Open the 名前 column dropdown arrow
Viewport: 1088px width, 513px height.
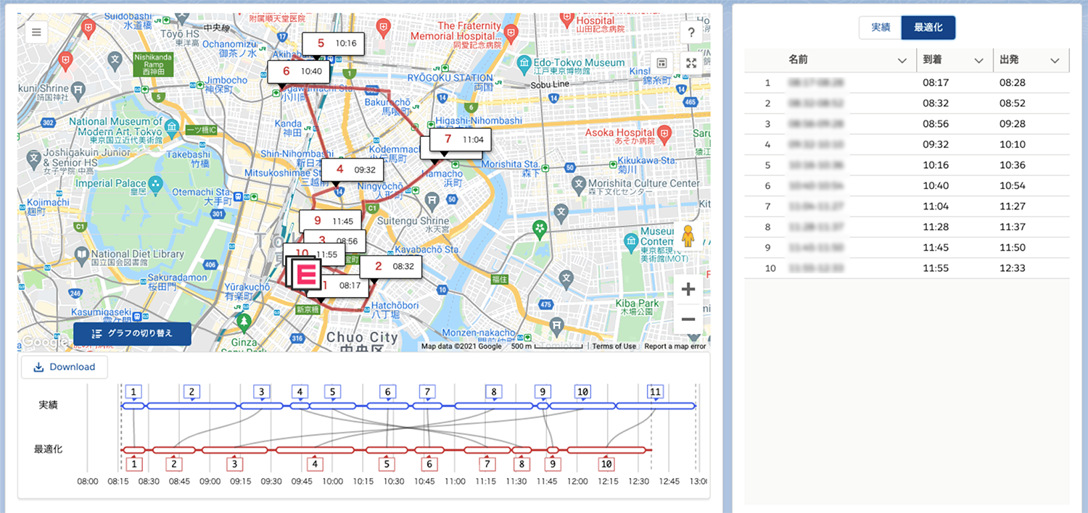pos(902,61)
